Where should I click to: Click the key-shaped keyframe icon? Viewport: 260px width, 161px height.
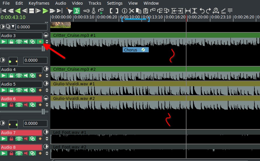point(87,11)
